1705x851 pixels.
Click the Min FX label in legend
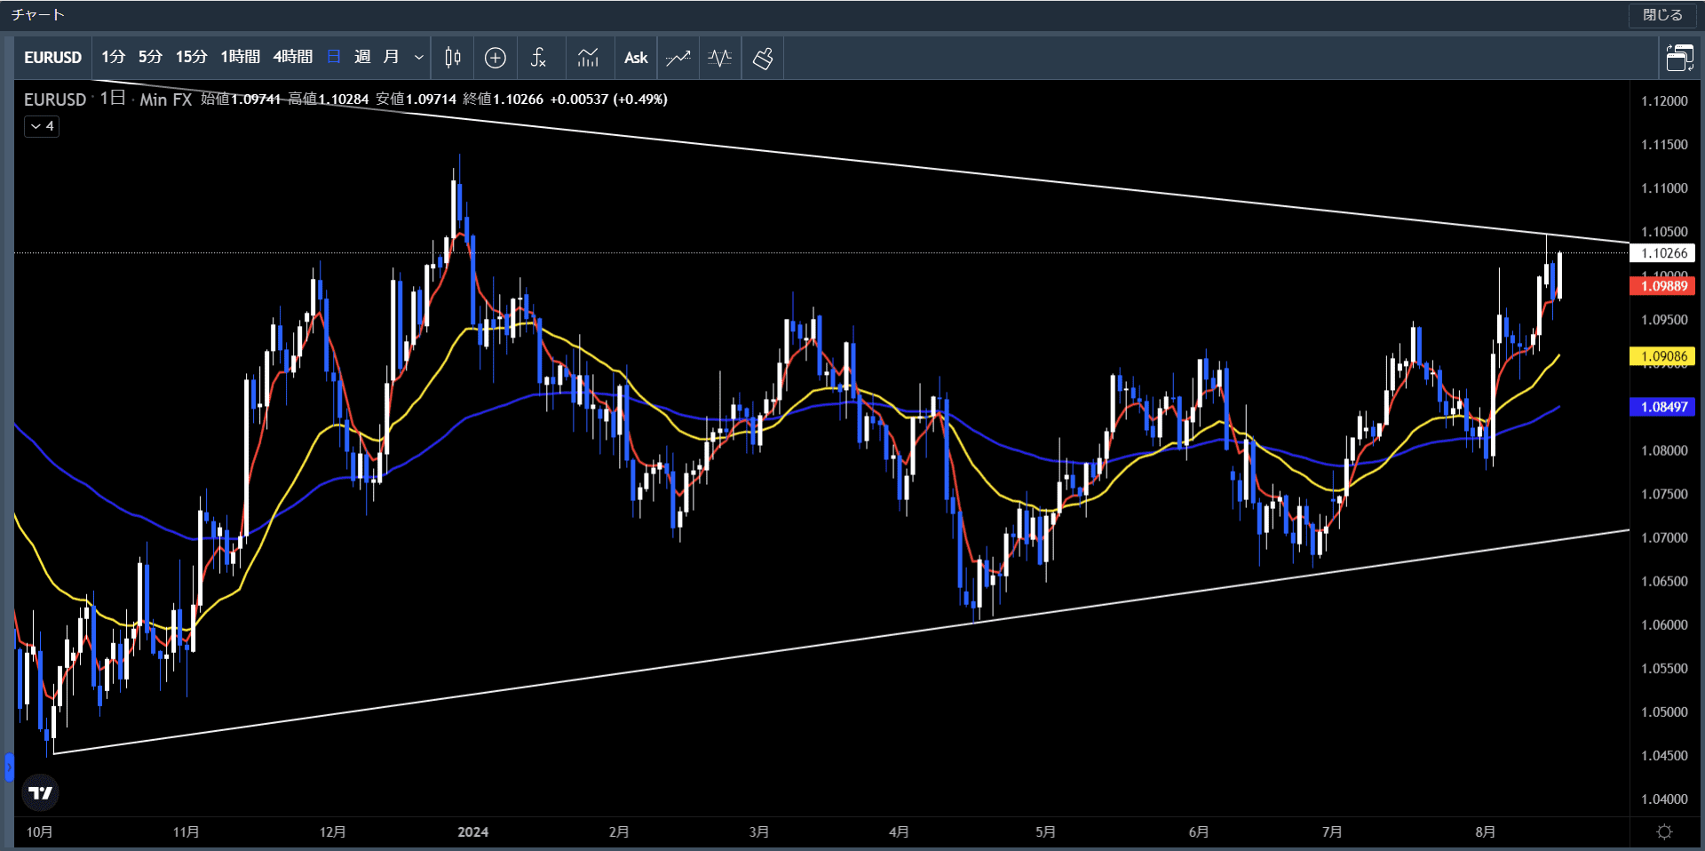166,99
